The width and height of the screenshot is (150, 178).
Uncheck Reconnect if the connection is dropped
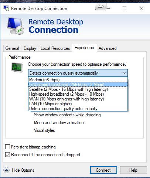7,155
